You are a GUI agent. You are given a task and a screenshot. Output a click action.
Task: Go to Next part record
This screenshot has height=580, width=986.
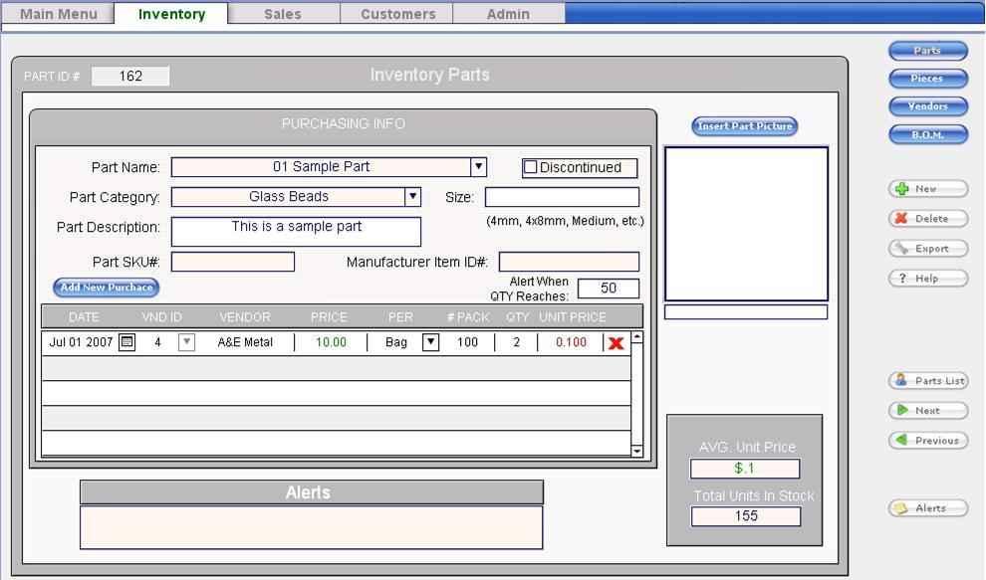pos(927,411)
